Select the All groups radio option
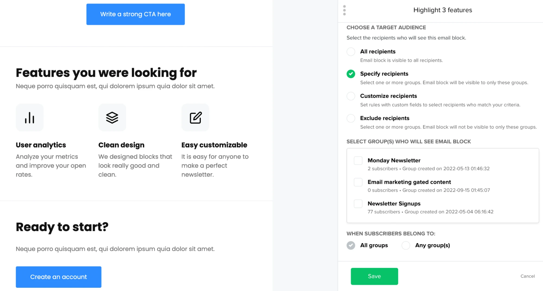The image size is (543, 291). click(351, 245)
